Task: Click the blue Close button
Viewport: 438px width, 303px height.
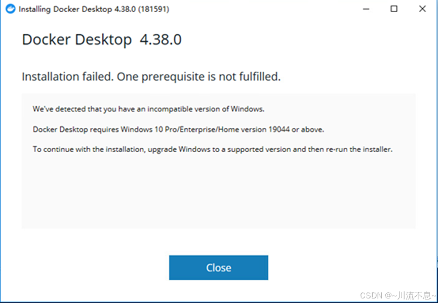Action: 218,268
